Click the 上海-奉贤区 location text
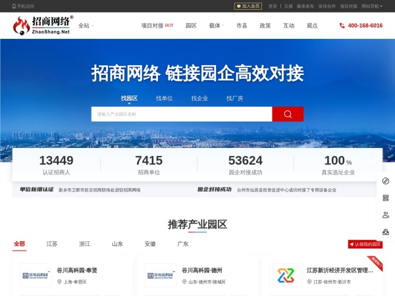The width and height of the screenshot is (395, 296). coord(75,282)
